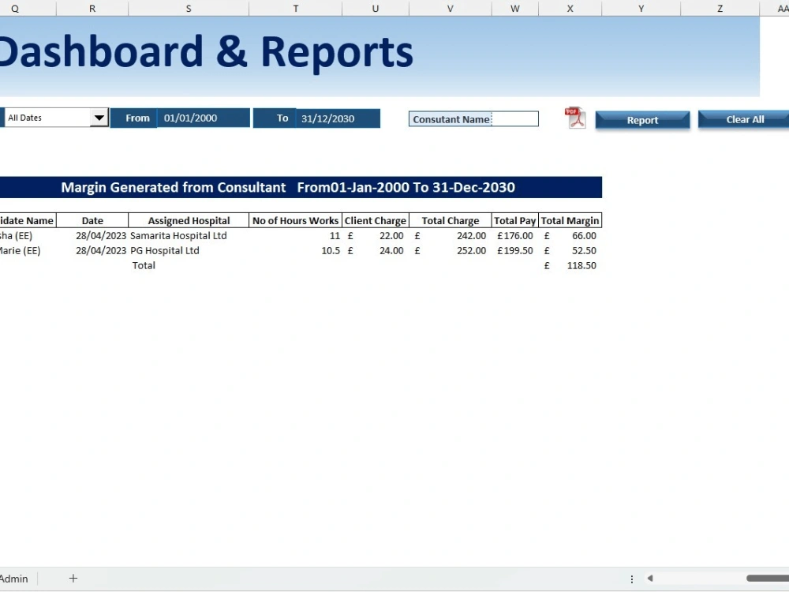Click the left scroll arrow icon

[649, 578]
